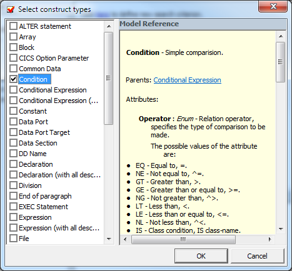Check the ALTER statement checkbox
Screen dimensions: 292x271
(x=13, y=26)
